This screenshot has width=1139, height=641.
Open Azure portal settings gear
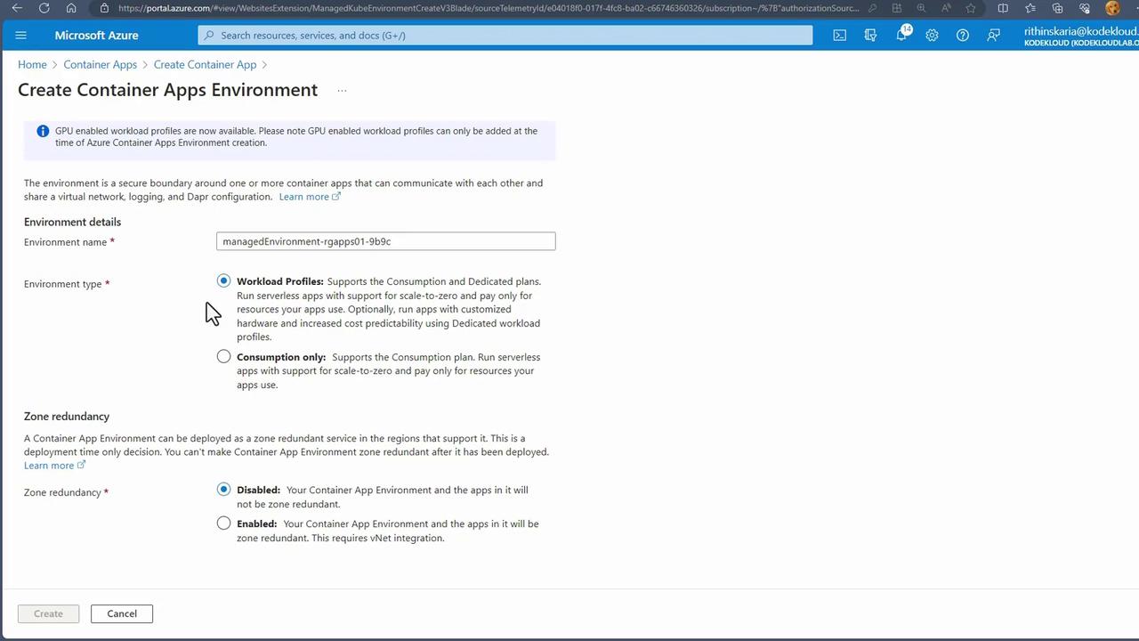[932, 36]
